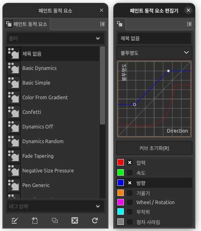Click the Fade Tapering thumbnail icon
Image resolution: width=201 pixels, height=231 pixels.
tap(14, 156)
